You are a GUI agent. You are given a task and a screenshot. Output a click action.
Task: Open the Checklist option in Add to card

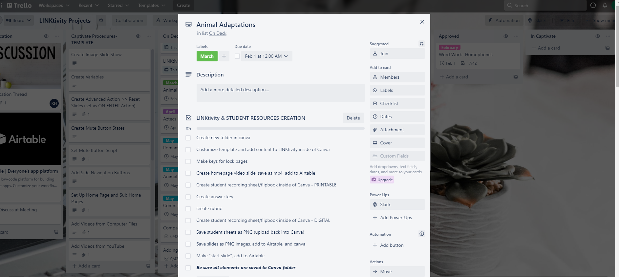(x=397, y=103)
